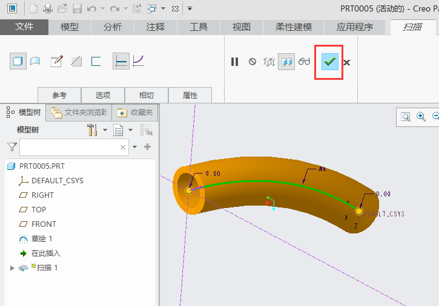Switch to the 柔性建模 ribbon tab
The height and width of the screenshot is (306, 439).
tap(294, 27)
